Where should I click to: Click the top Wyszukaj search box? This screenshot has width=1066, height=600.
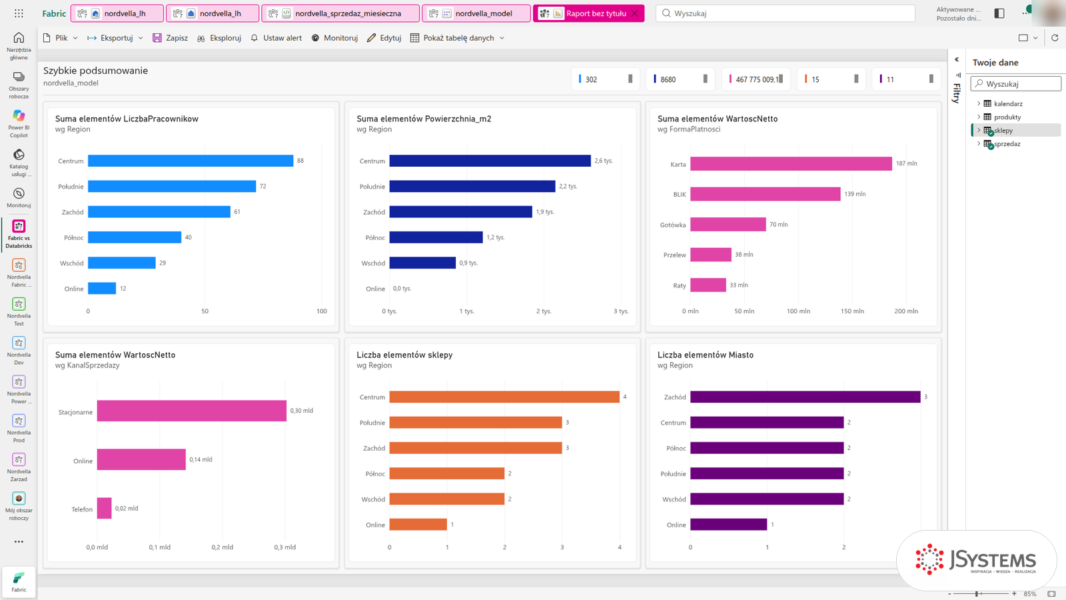pyautogui.click(x=786, y=13)
